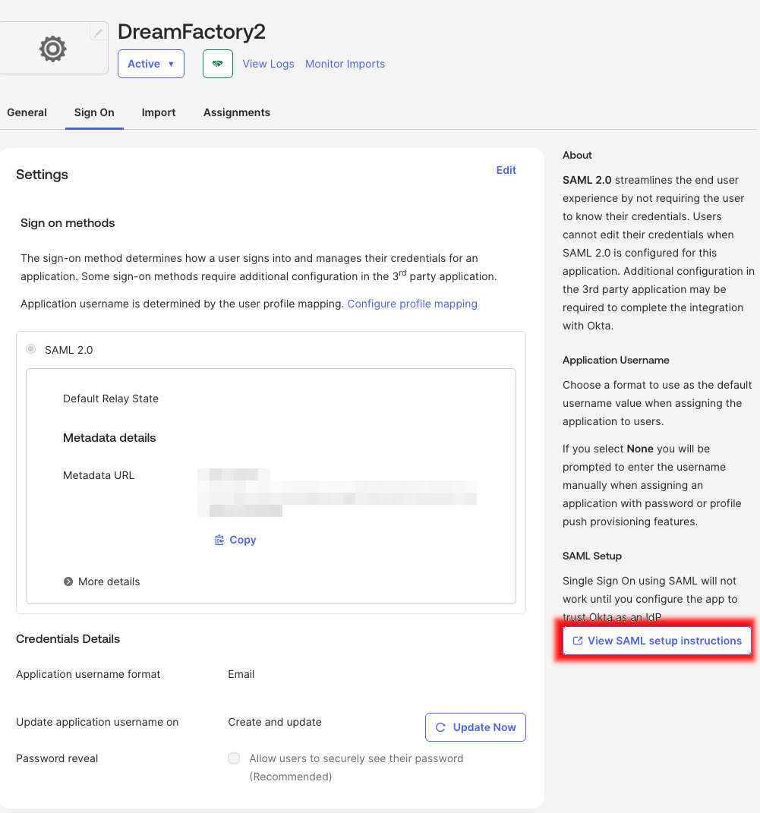Open the Configure profile mapping link

(x=412, y=304)
